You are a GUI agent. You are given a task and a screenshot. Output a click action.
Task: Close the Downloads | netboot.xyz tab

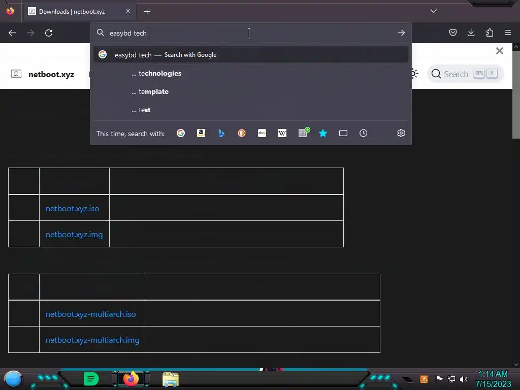128,11
